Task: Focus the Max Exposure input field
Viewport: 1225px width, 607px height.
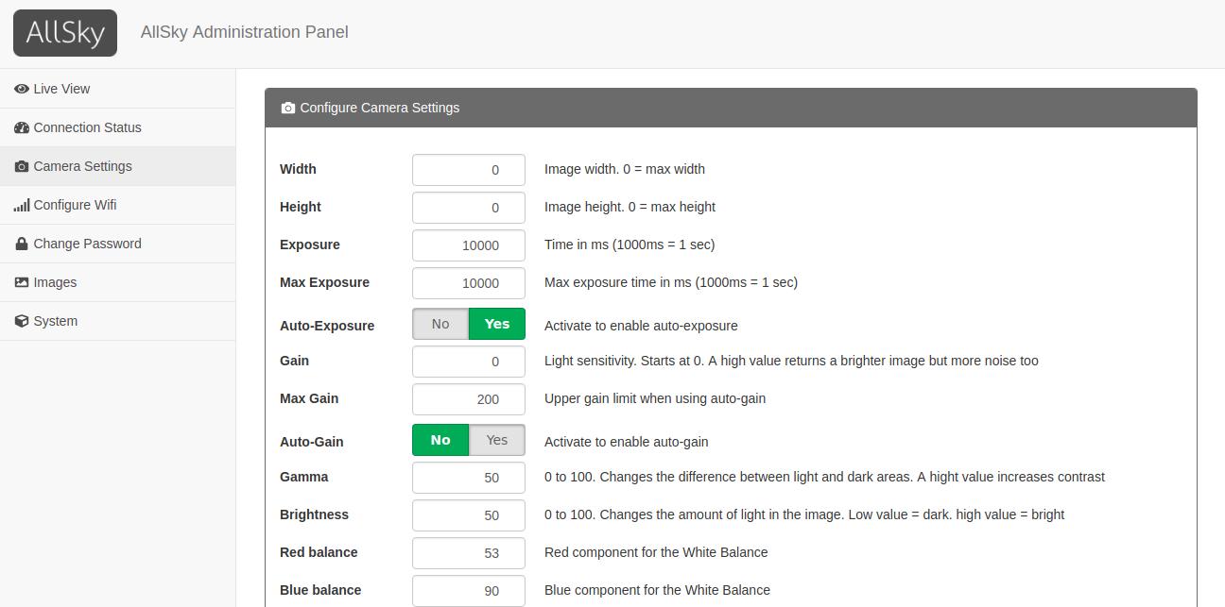Action: tap(469, 283)
